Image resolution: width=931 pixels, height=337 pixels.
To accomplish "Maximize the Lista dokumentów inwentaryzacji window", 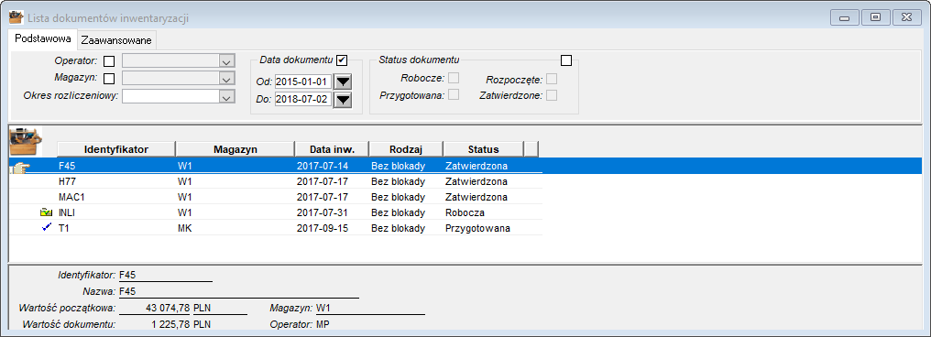I will (875, 17).
